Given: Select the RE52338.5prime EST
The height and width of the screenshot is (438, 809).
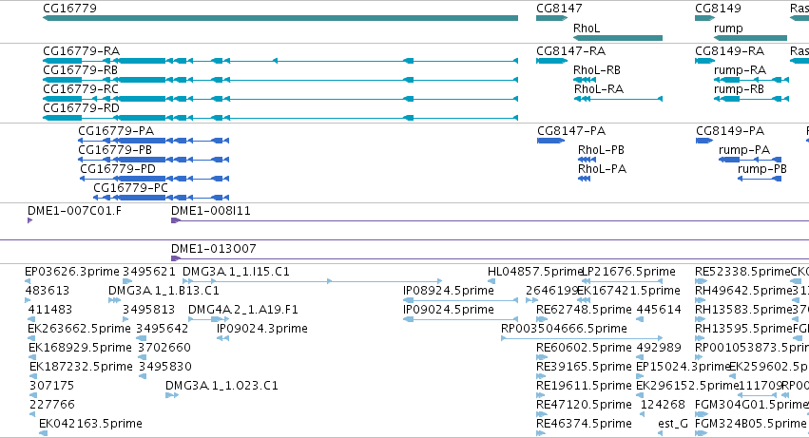Looking at the screenshot, I should [701, 281].
